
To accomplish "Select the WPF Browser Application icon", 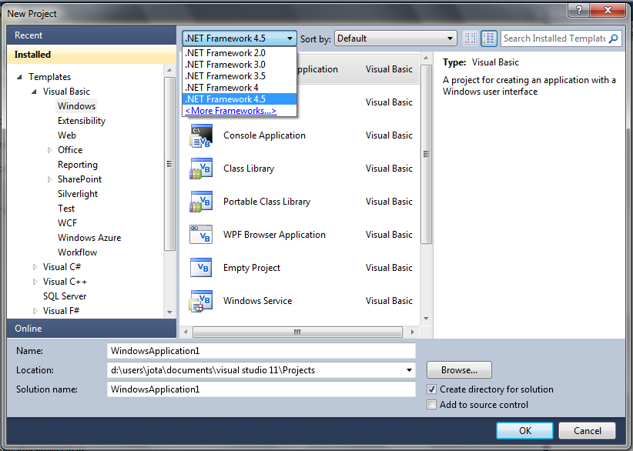I will click(201, 235).
